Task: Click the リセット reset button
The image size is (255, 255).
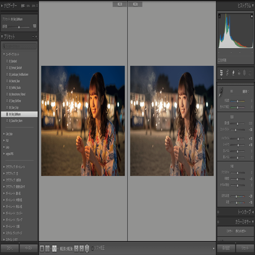Action: pos(245,248)
